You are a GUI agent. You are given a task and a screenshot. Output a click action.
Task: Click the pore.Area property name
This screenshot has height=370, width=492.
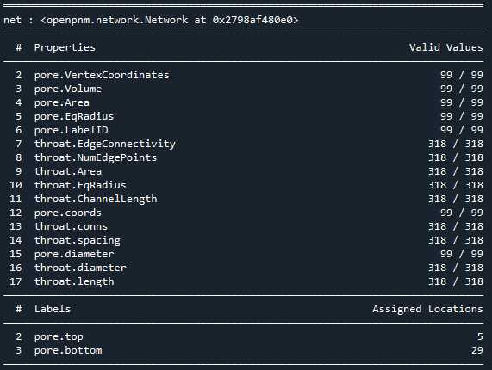click(x=61, y=102)
